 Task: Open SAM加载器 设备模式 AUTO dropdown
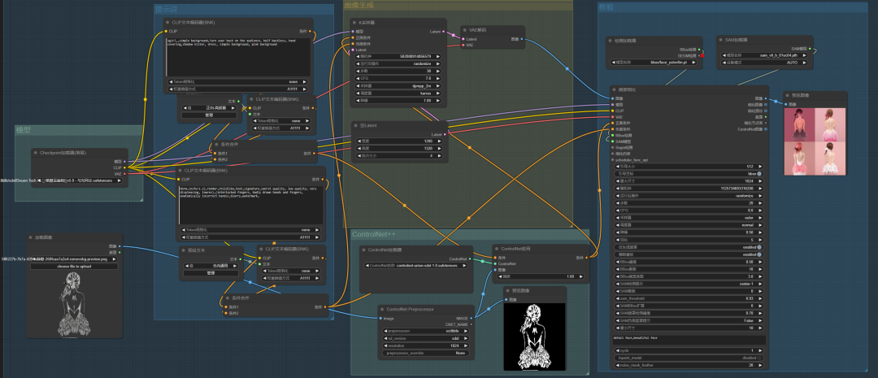766,63
